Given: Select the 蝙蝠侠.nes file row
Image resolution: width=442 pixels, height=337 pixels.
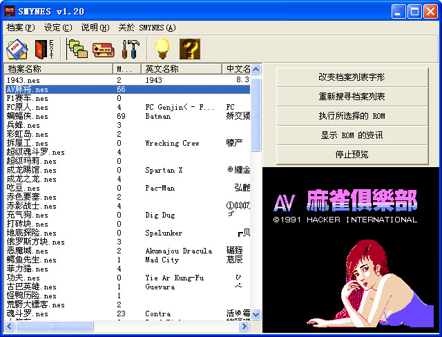Looking at the screenshot, I should pyautogui.click(x=127, y=117).
